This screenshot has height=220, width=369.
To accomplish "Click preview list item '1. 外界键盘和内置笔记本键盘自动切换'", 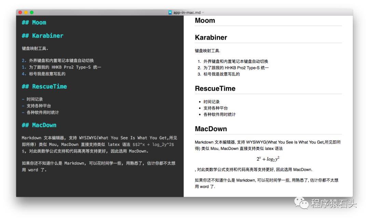I will [x=233, y=61].
